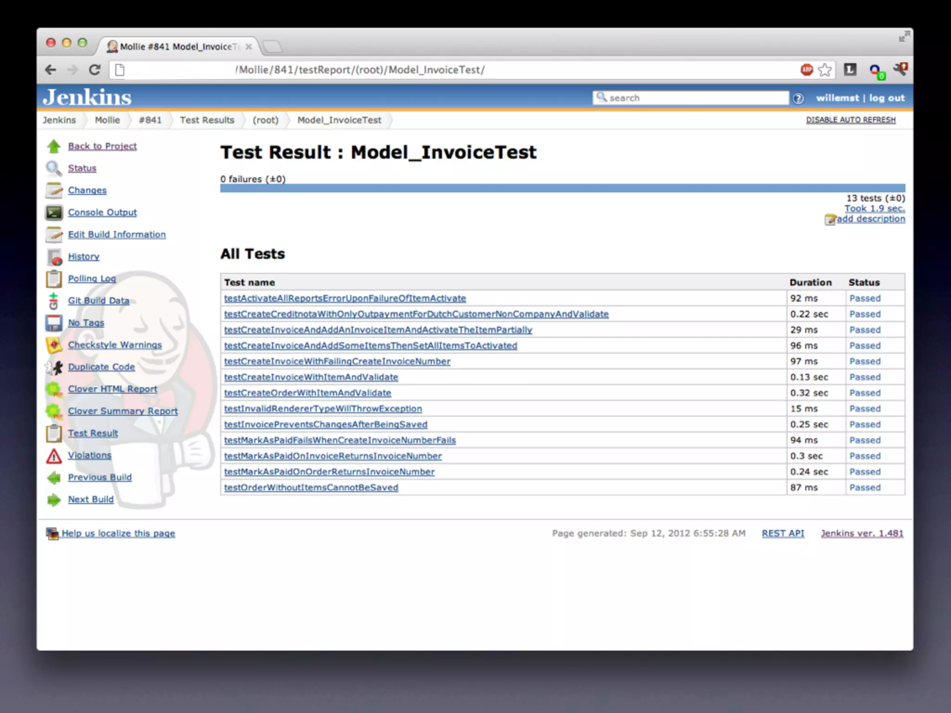Click the Violations warning triangle icon
Screen dimensions: 951x713
pos(54,456)
